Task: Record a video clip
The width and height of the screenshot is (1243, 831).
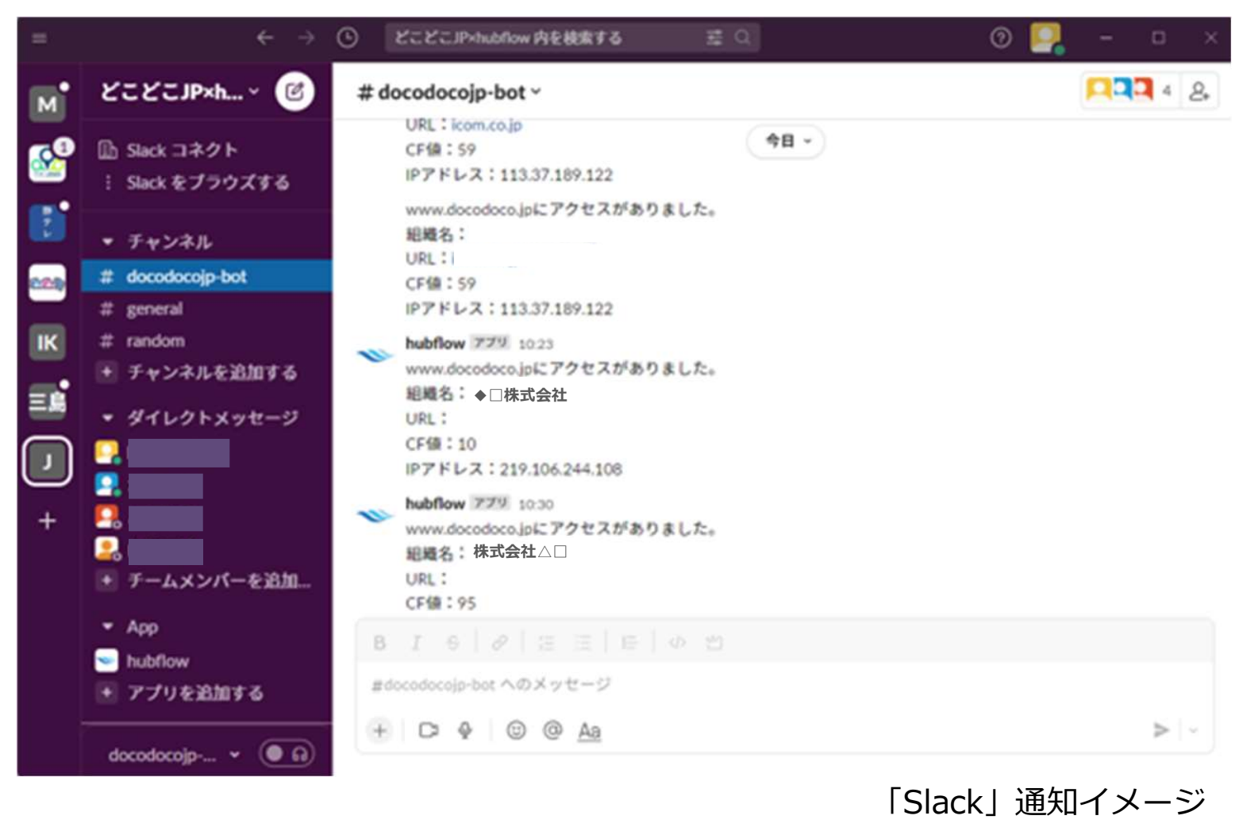Action: coord(429,730)
